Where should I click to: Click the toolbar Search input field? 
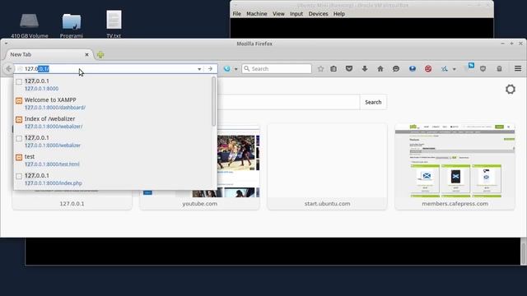277,69
